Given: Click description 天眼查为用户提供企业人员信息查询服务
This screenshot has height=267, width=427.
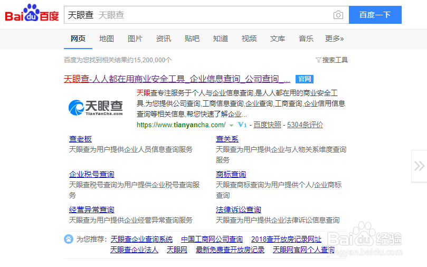Looking at the screenshot, I should [x=131, y=149].
